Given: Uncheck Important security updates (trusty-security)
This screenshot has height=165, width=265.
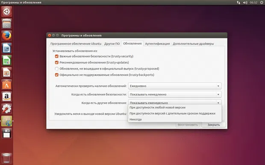Looking at the screenshot, I should [x=56, y=56].
